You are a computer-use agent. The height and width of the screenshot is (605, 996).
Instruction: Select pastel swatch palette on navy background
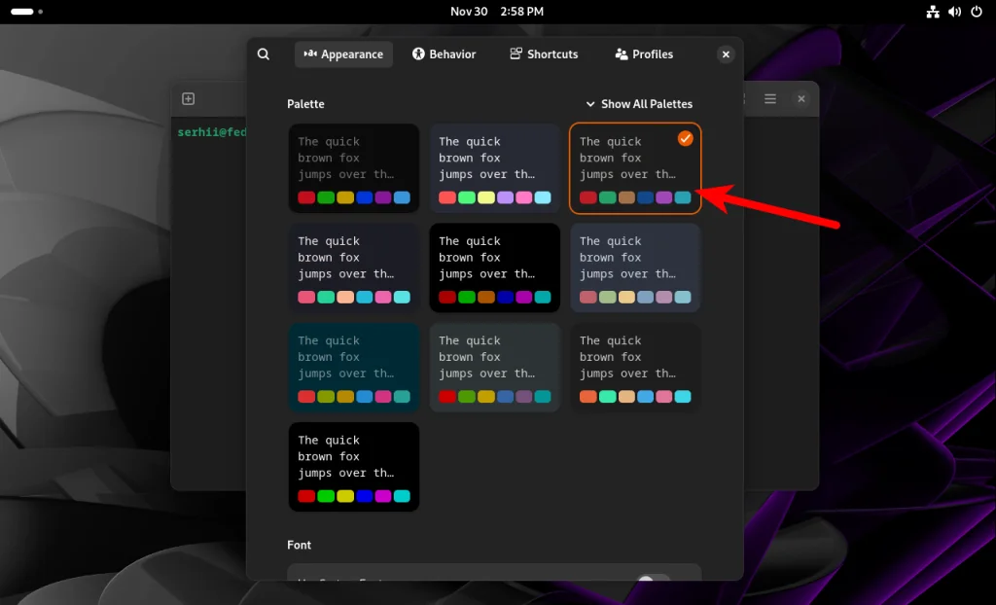(x=495, y=168)
